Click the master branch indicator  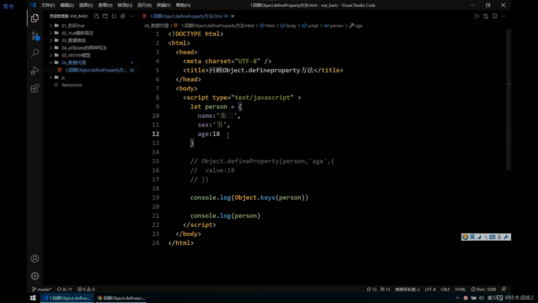click(42, 289)
